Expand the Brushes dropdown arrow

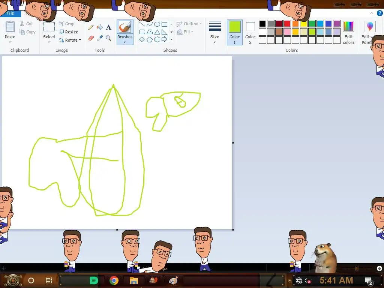[125, 42]
